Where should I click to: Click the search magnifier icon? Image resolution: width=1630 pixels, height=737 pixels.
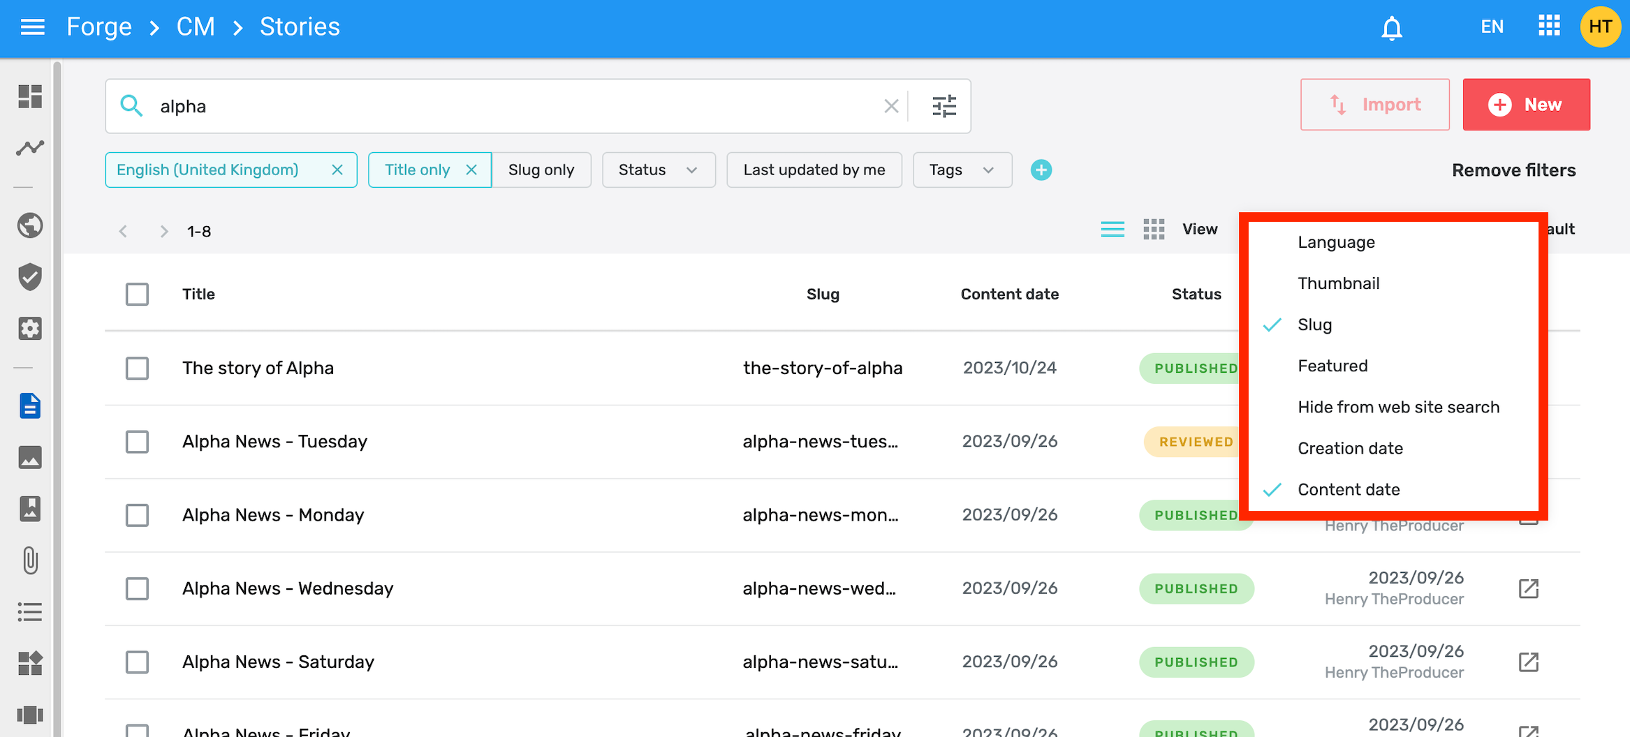(x=131, y=106)
